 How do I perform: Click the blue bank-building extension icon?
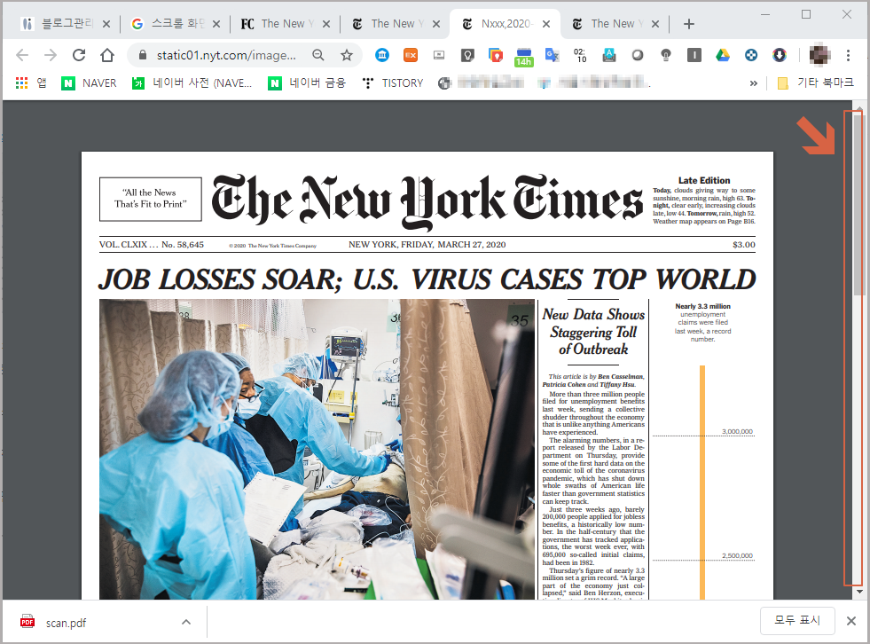382,55
